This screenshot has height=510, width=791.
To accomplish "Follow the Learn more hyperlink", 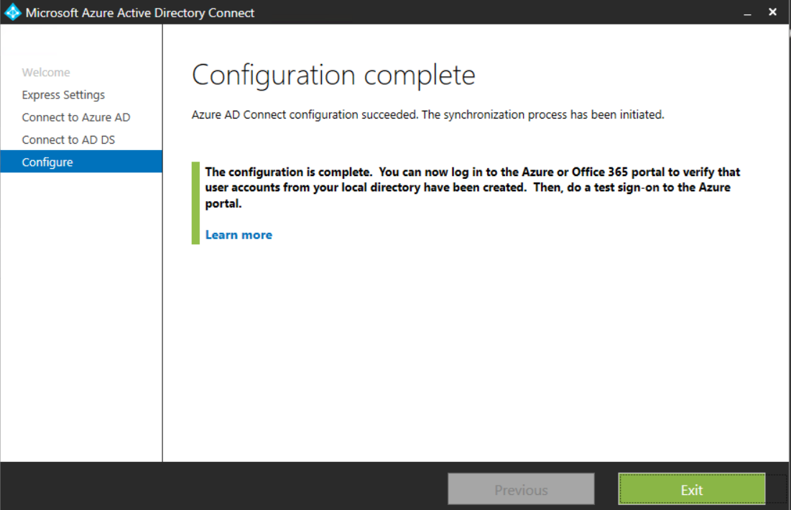I will tap(238, 234).
